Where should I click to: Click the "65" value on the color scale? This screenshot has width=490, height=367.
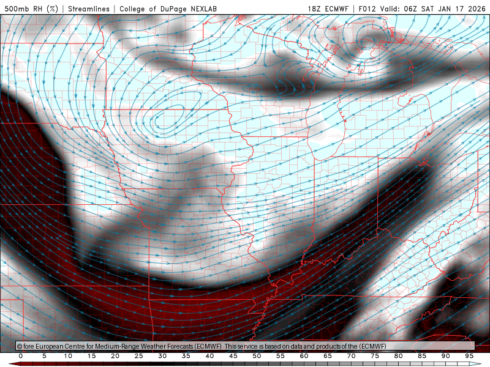click(328, 356)
